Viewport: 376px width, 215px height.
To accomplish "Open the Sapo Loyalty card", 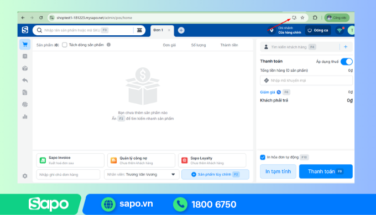I will click(212, 160).
